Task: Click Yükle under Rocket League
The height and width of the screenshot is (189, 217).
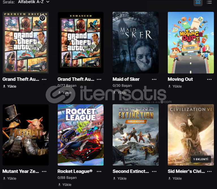Action: (x=65, y=184)
